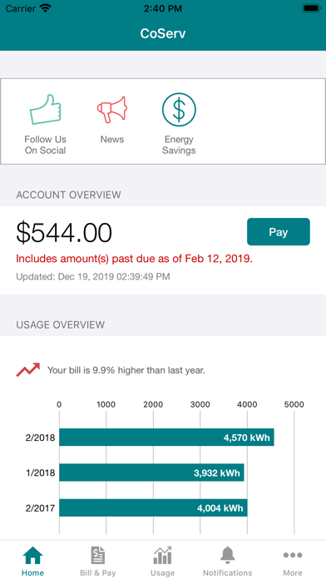
Task: Click the red upward trend arrow icon
Action: pyautogui.click(x=28, y=370)
